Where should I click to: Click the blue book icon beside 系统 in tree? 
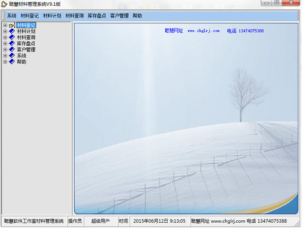coord(12,56)
